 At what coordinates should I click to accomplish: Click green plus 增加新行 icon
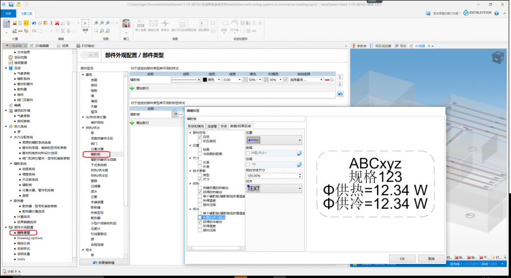click(x=133, y=89)
